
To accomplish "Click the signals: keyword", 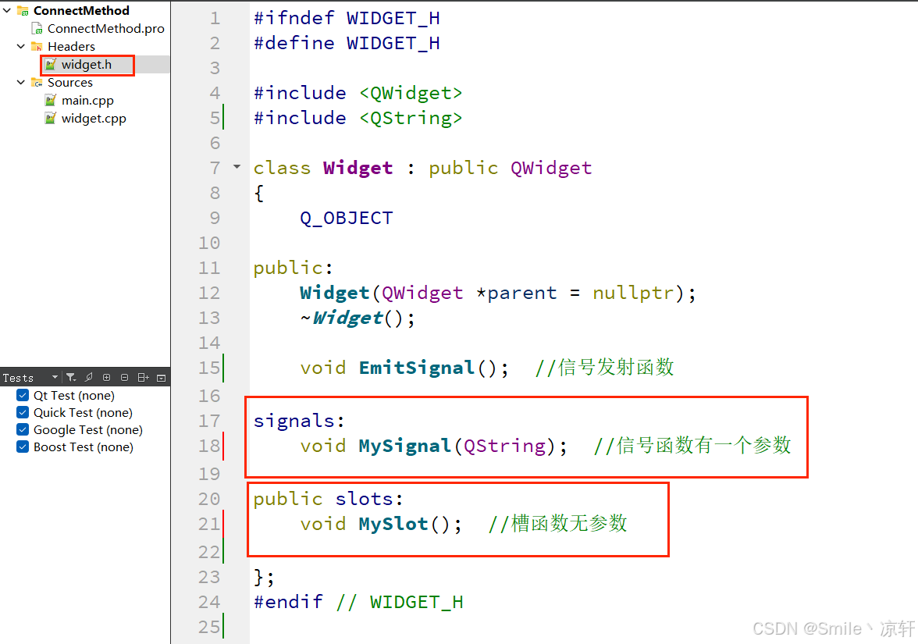I will click(x=299, y=421).
